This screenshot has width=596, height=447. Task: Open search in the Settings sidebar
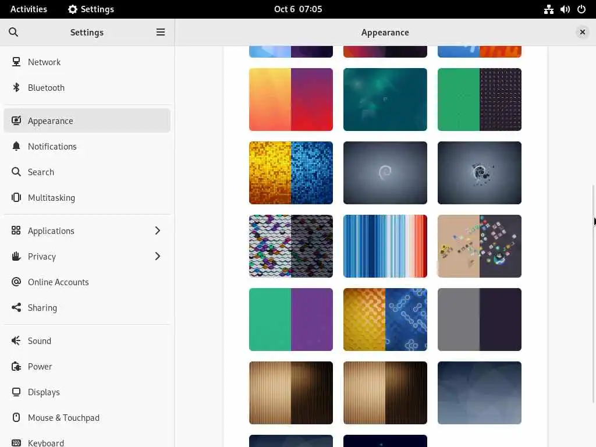tap(13, 33)
